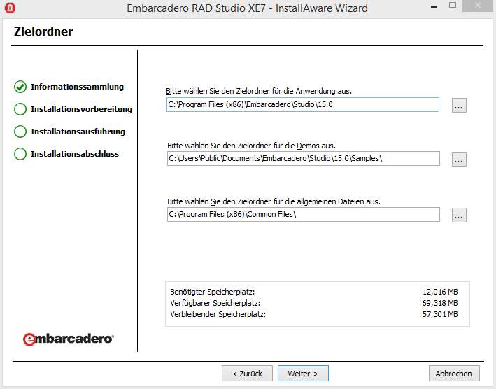Click the 'Verfügbarer Speicherplatz' label
The height and width of the screenshot is (389, 496).
click(x=215, y=303)
